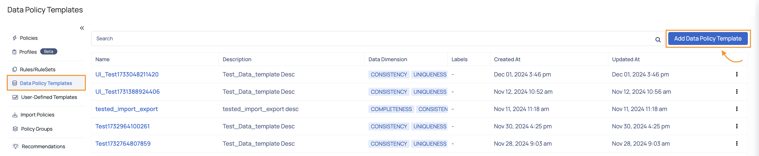Go to Import Policies in sidebar
This screenshot has width=759, height=156.
point(33,115)
